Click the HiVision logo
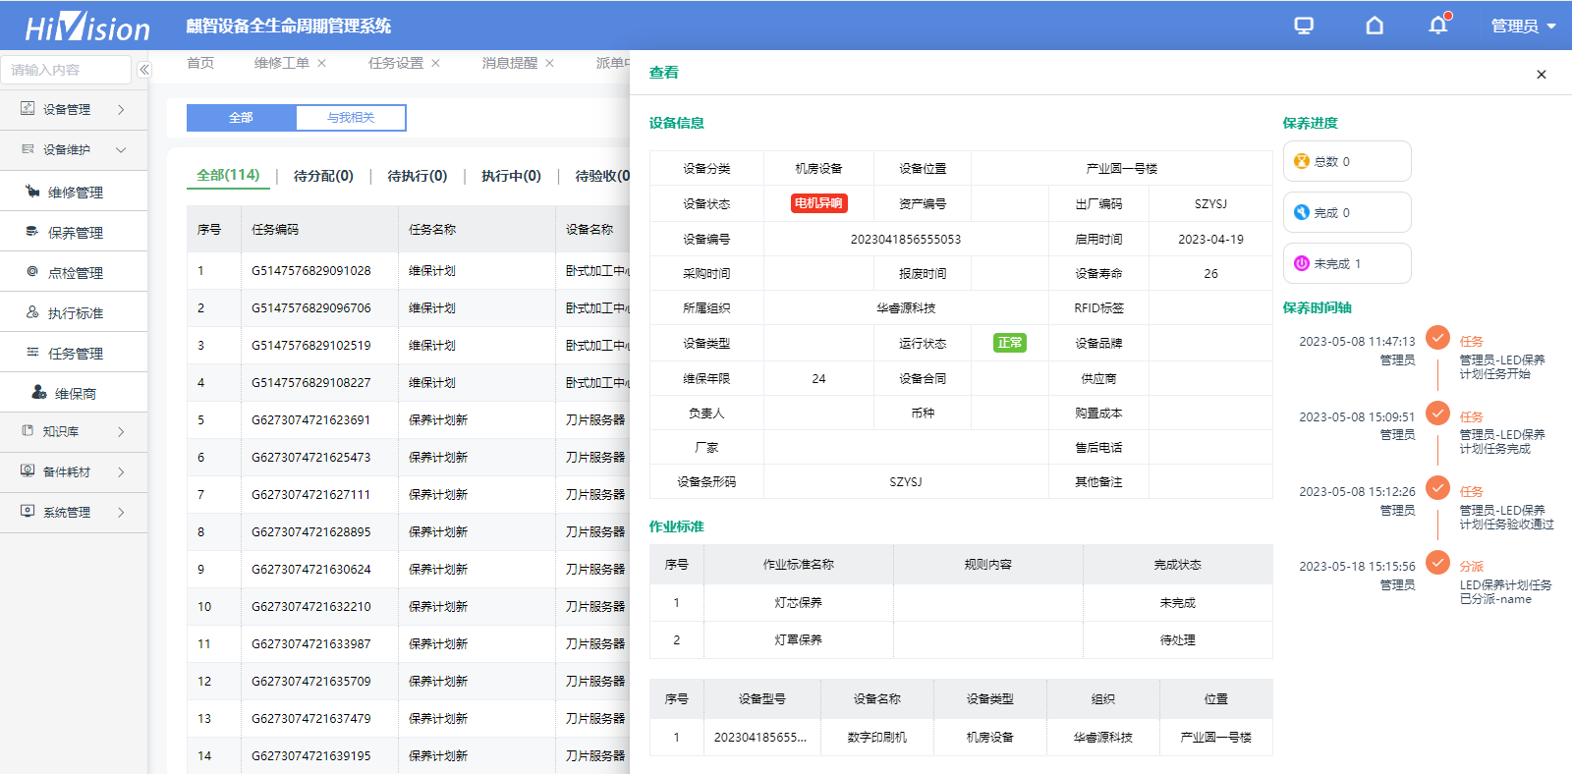The height and width of the screenshot is (774, 1572). [86, 27]
